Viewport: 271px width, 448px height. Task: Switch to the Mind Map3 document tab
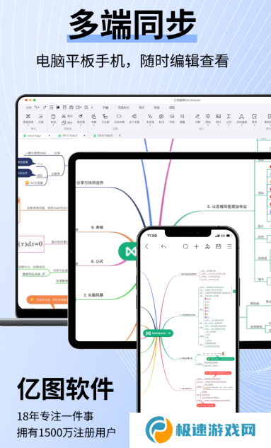coord(105,135)
